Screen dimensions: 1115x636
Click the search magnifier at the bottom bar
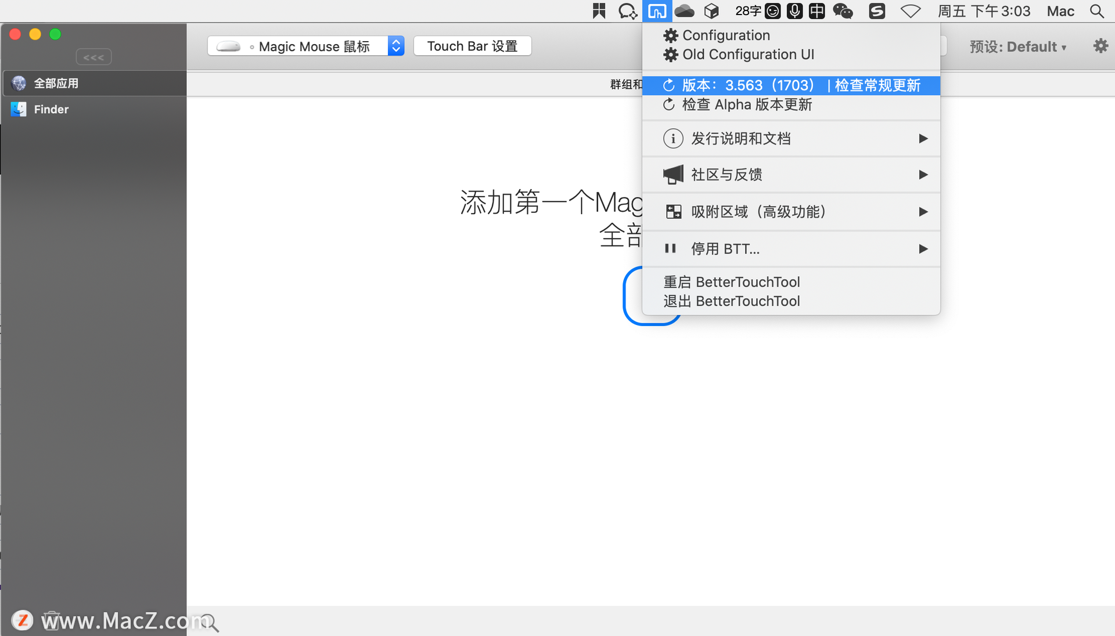point(209,623)
